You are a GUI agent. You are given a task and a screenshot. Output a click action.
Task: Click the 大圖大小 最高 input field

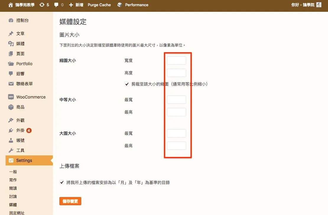176,146
